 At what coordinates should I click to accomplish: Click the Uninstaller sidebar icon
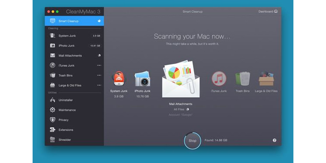pyautogui.click(x=53, y=100)
